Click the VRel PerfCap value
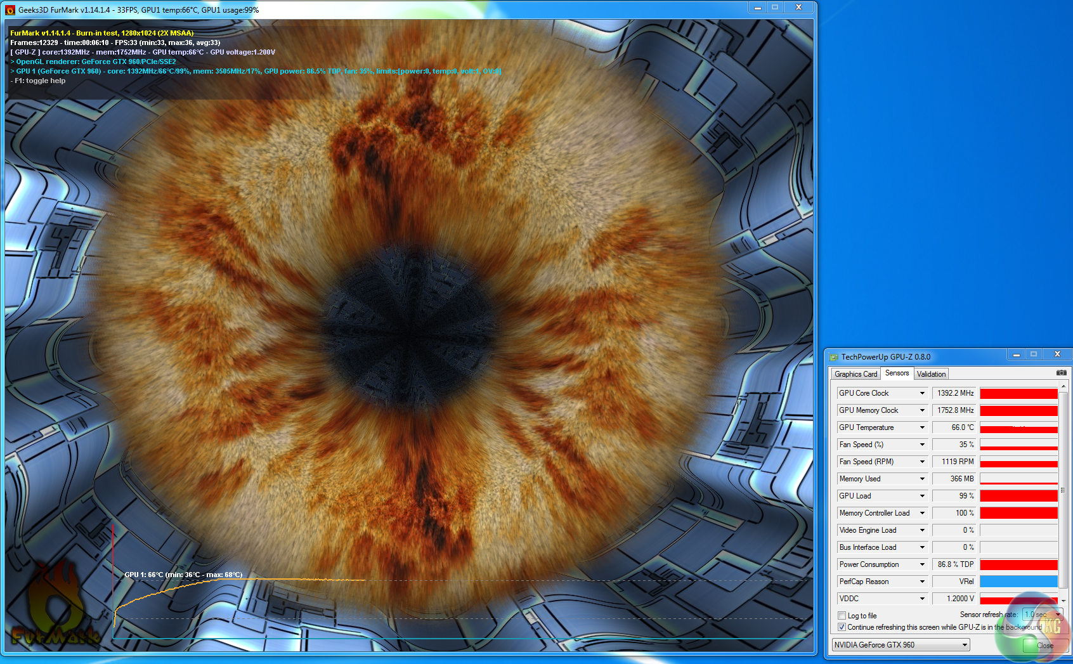1073x664 pixels. tap(955, 582)
